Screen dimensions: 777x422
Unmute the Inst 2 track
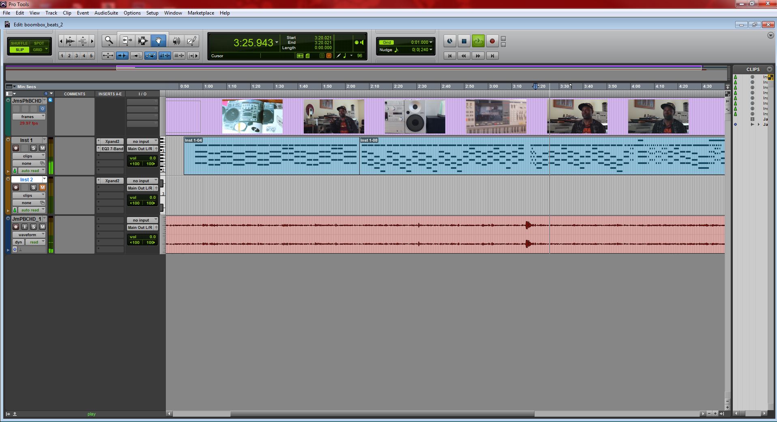click(42, 187)
